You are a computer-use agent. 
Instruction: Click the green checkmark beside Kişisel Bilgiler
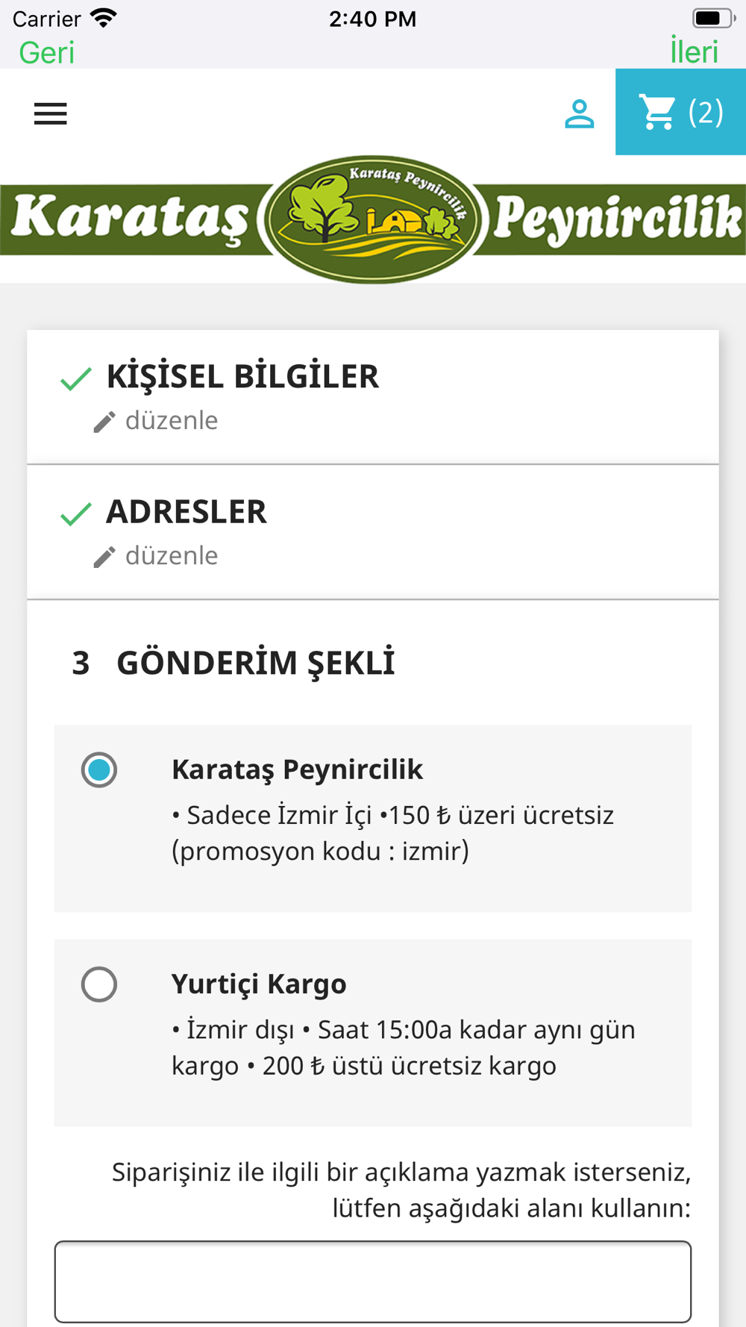point(76,378)
